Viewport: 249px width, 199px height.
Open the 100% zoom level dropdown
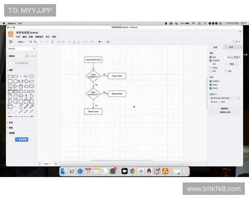[x=22, y=42]
